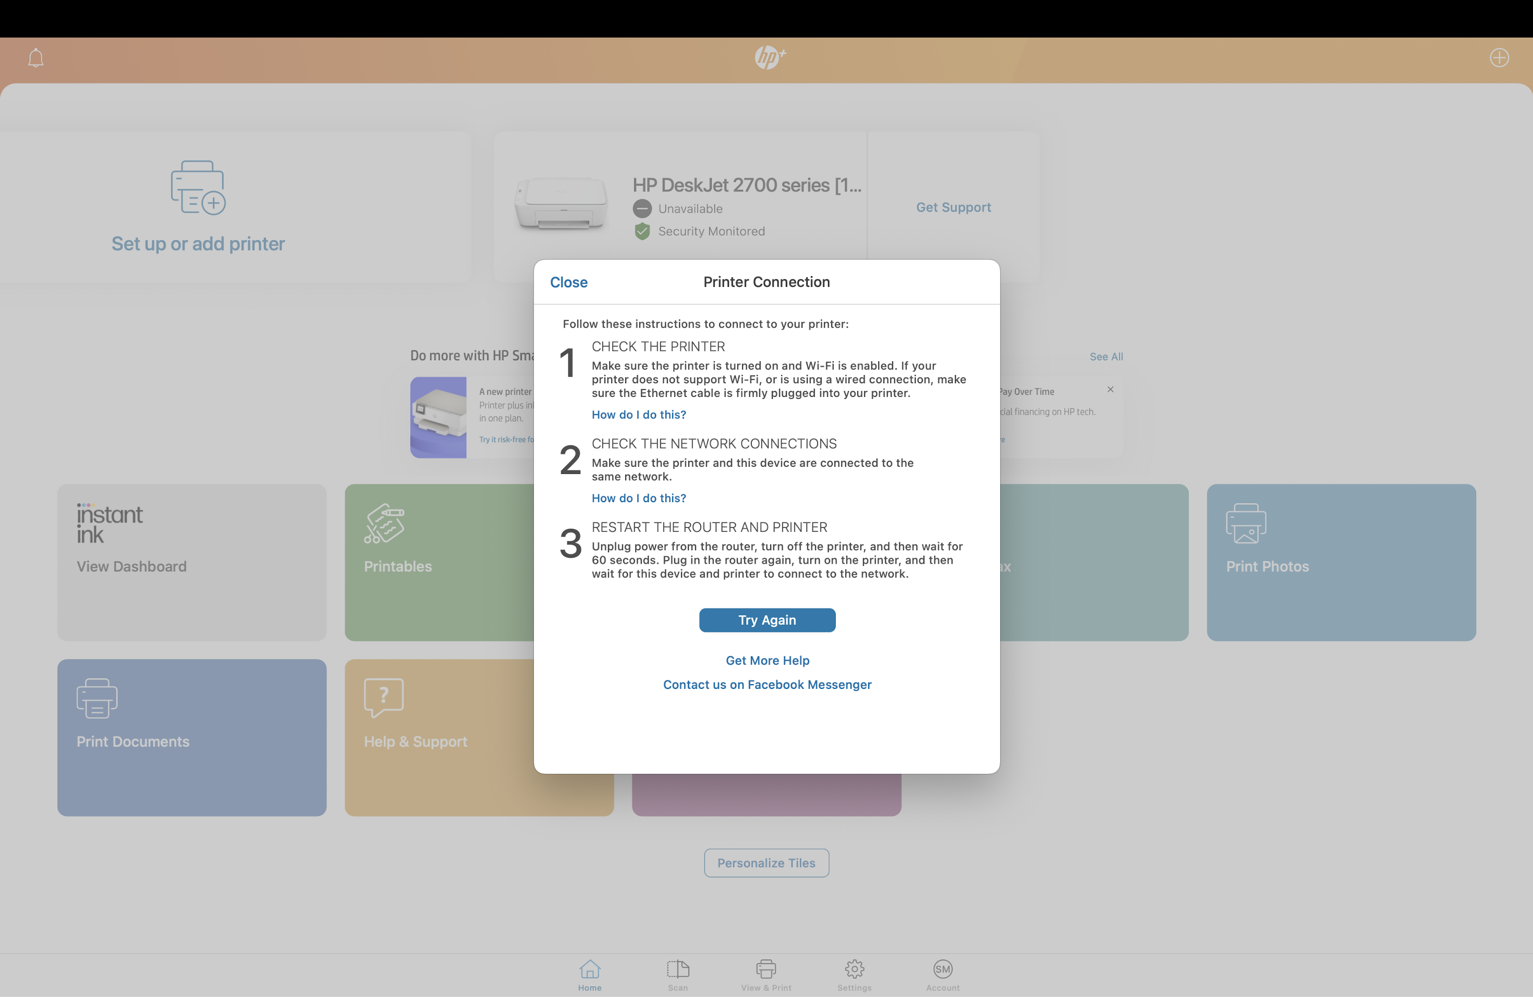Switch to the Scan tab
The width and height of the screenshot is (1533, 997).
coord(678,975)
